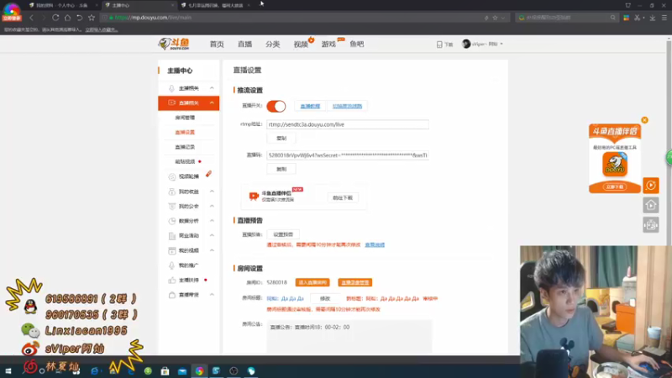Copy the rtmp address with its copy button
The image size is (672, 378).
click(281, 138)
